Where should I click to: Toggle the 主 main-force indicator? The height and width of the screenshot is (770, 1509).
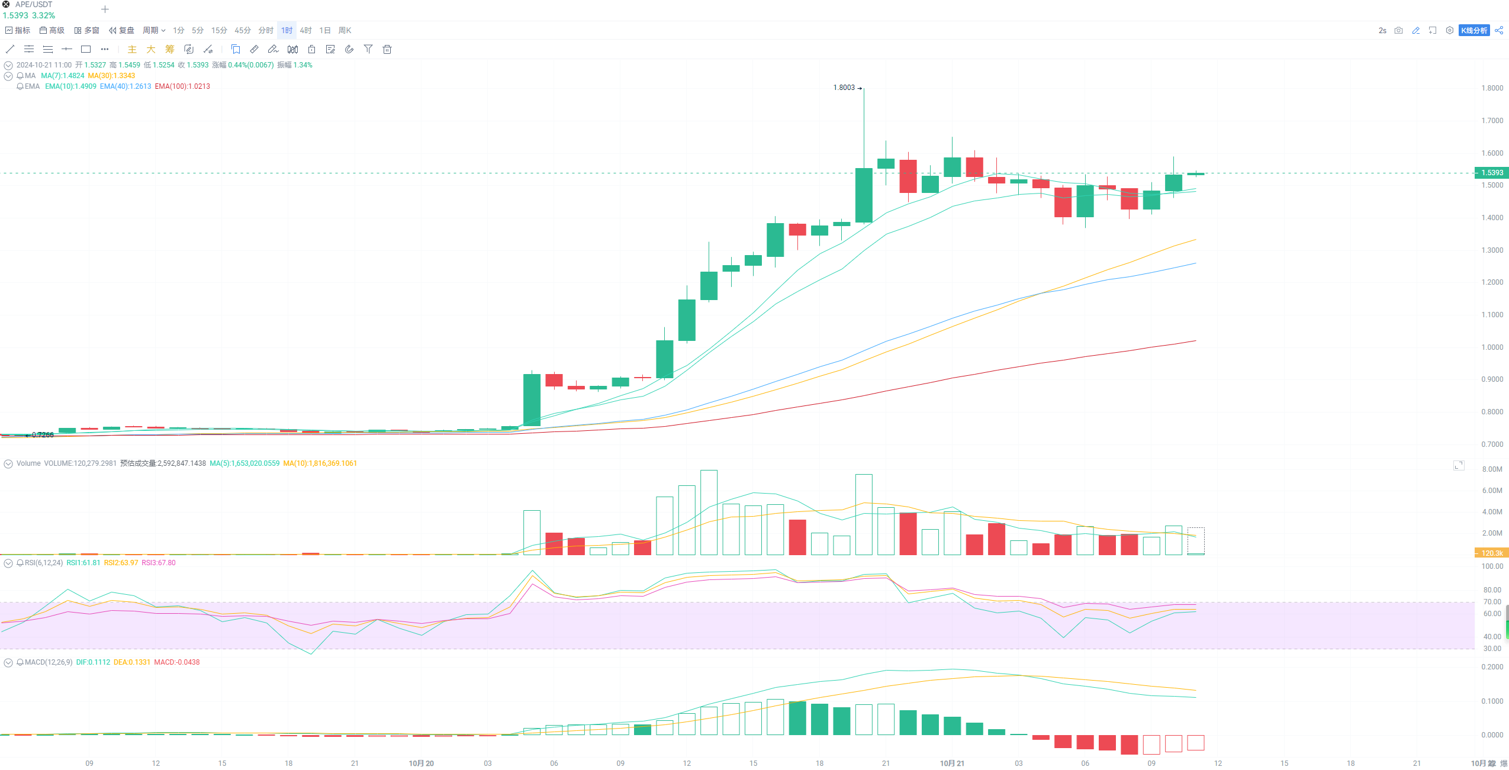132,49
